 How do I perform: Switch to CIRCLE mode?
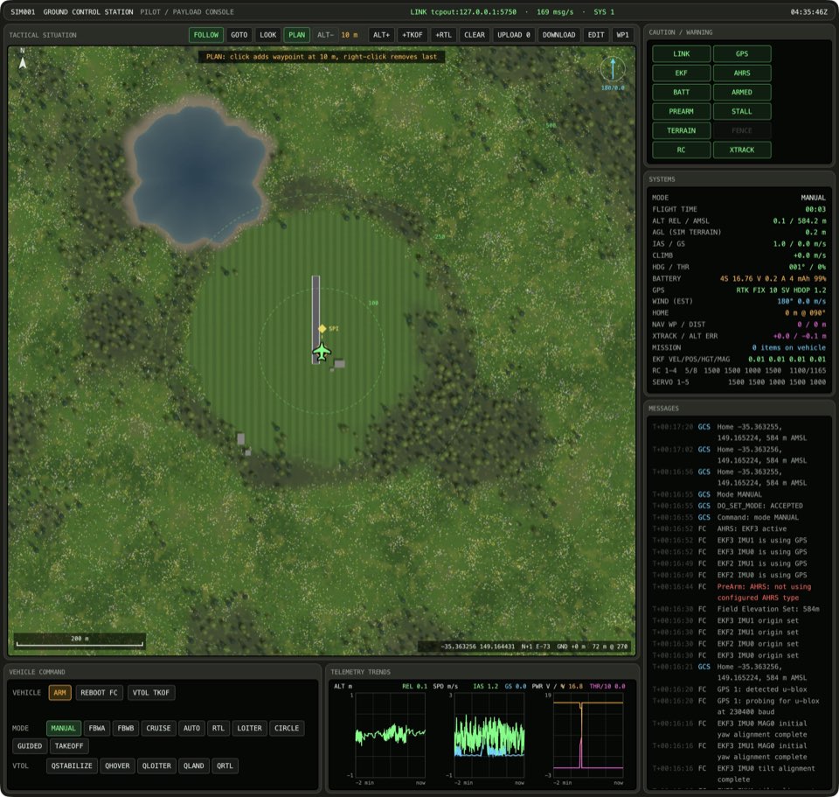pos(287,729)
